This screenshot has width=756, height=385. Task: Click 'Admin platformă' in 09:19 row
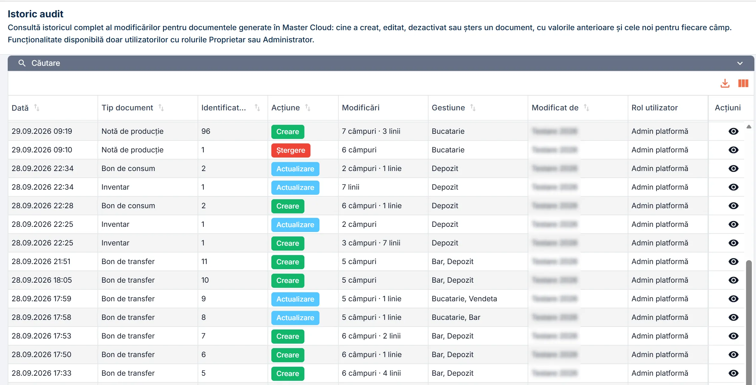click(x=660, y=131)
